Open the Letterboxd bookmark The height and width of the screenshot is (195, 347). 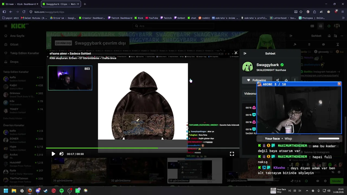click(x=283, y=18)
